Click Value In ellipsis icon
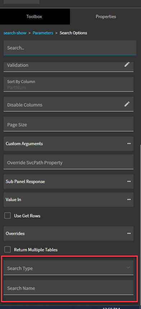This screenshot has height=309, width=141. (x=129, y=200)
